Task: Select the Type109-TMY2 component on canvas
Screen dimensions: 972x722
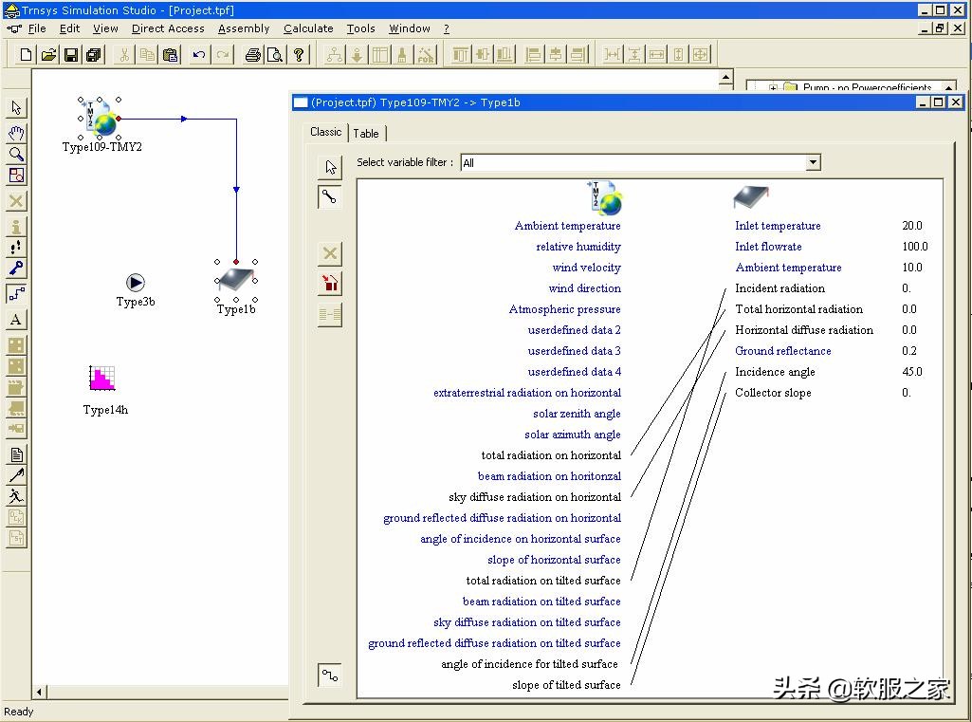Action: coord(101,118)
